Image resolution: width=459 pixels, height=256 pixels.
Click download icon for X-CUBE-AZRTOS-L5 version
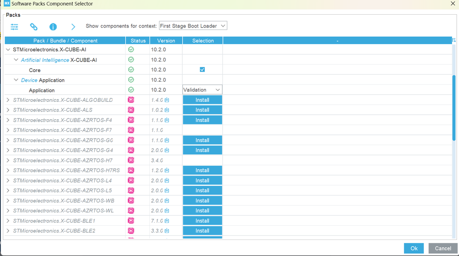(167, 190)
